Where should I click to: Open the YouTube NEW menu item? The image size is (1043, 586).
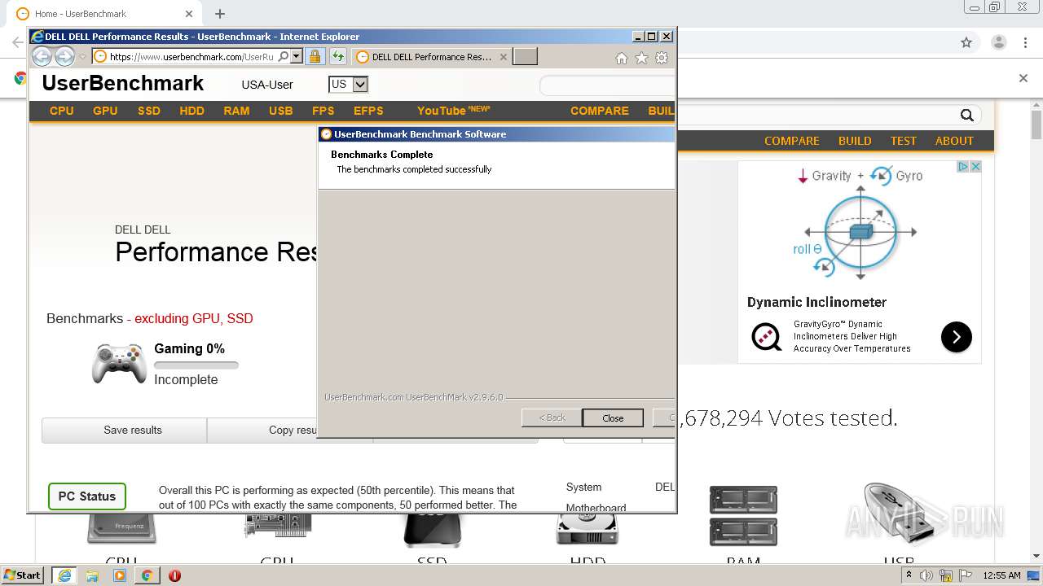click(x=453, y=111)
